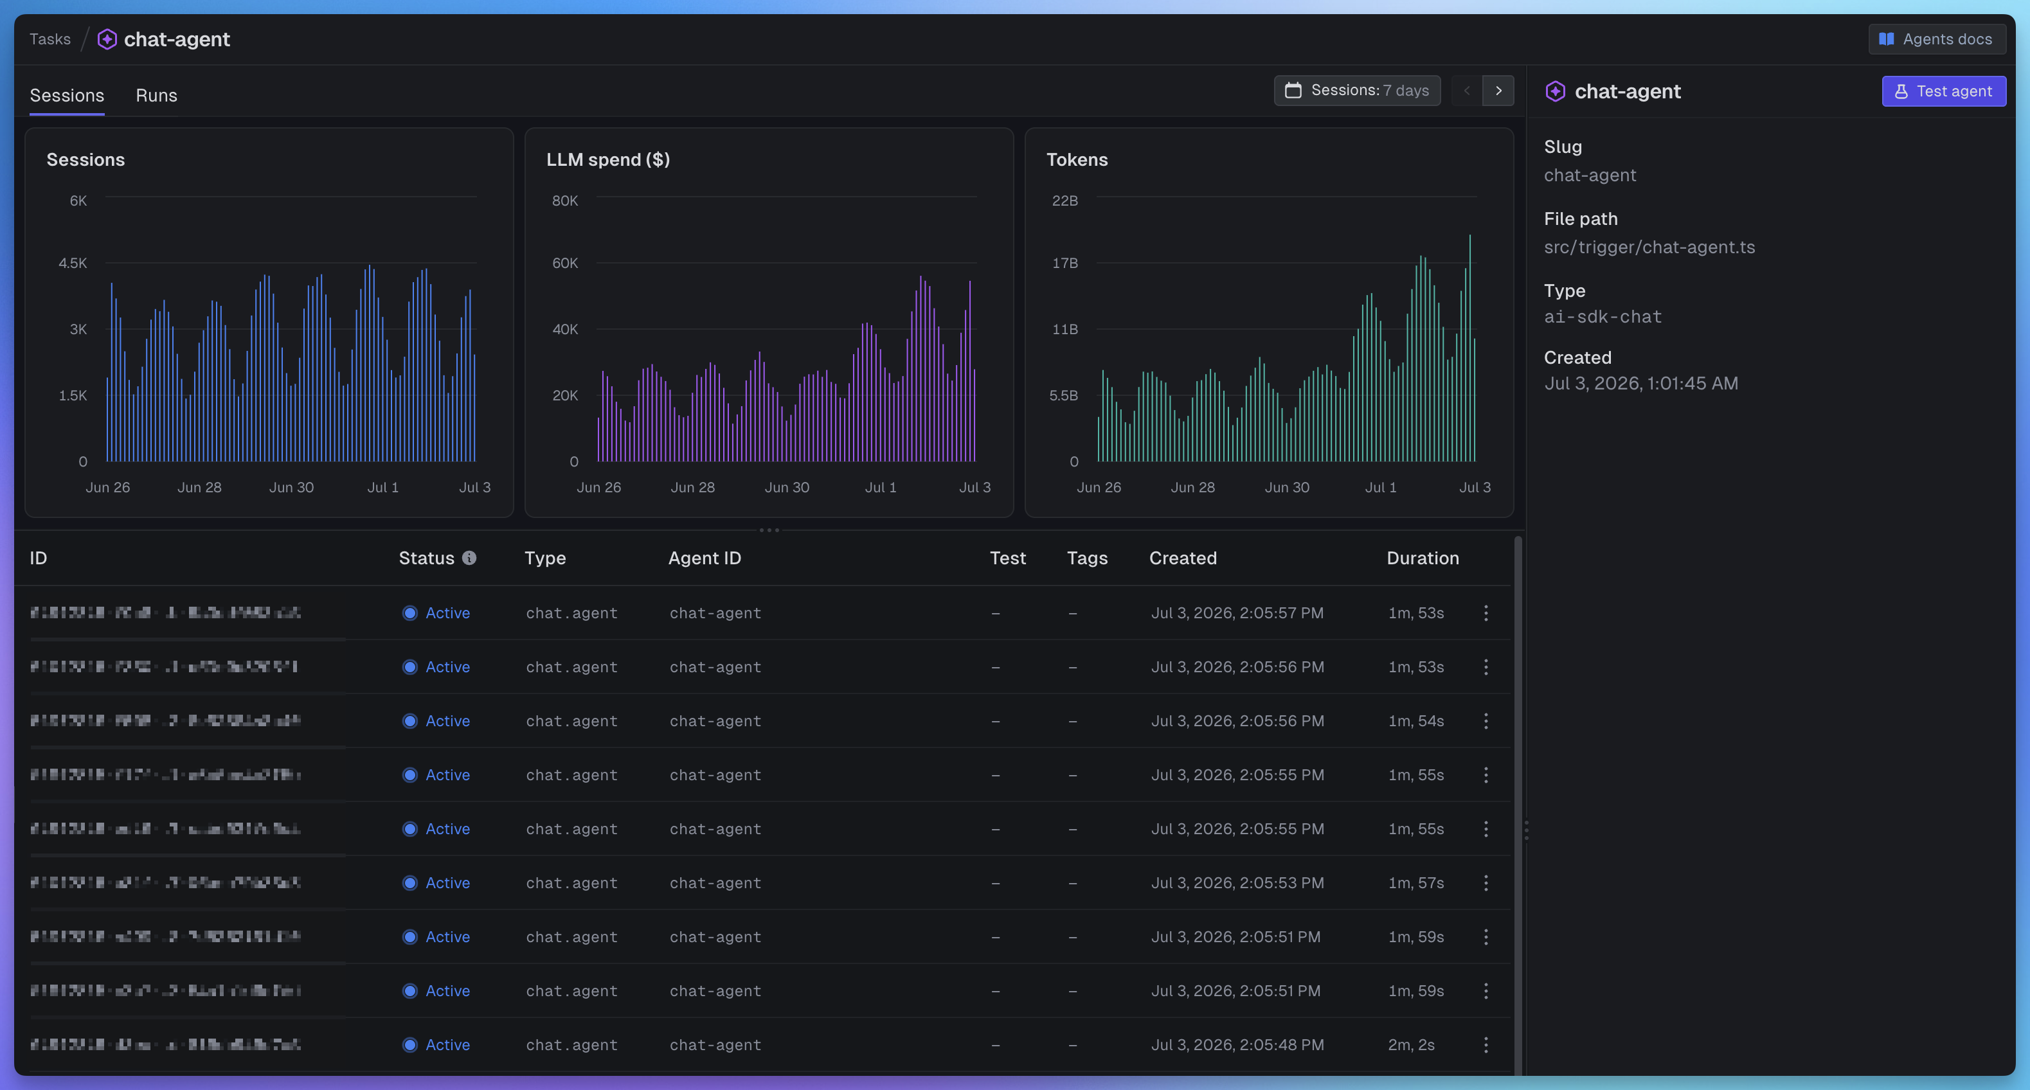Click the blurred ID of the 2:05:57 PM session
2030x1090 pixels.
(165, 613)
